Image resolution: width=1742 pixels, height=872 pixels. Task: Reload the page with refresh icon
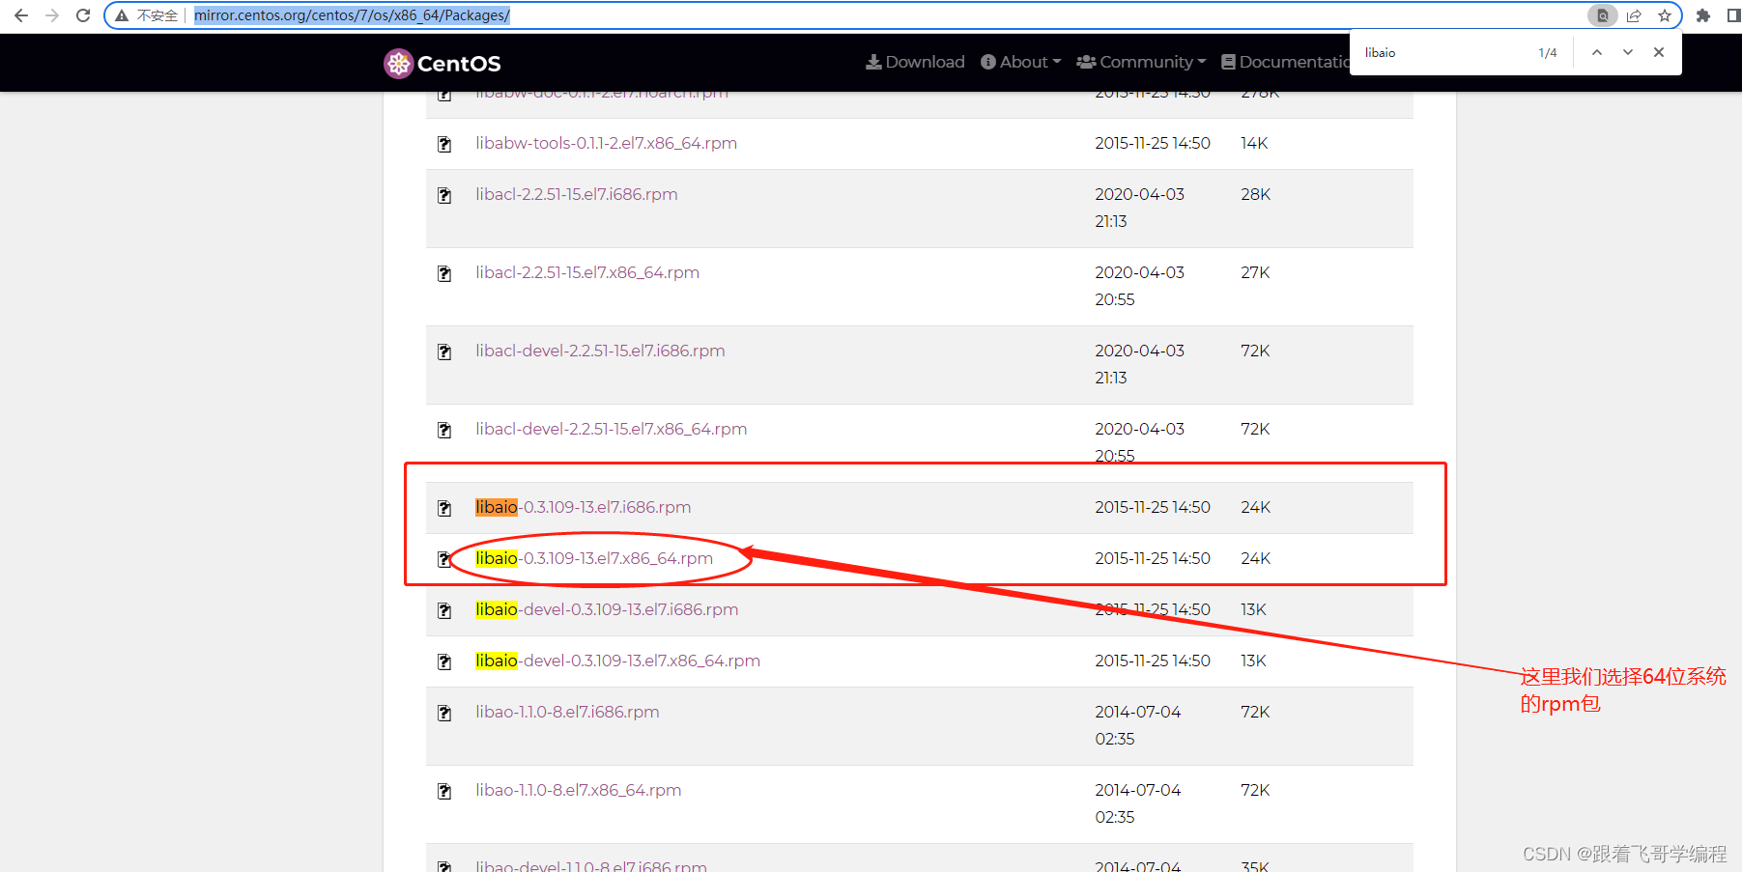click(x=83, y=15)
